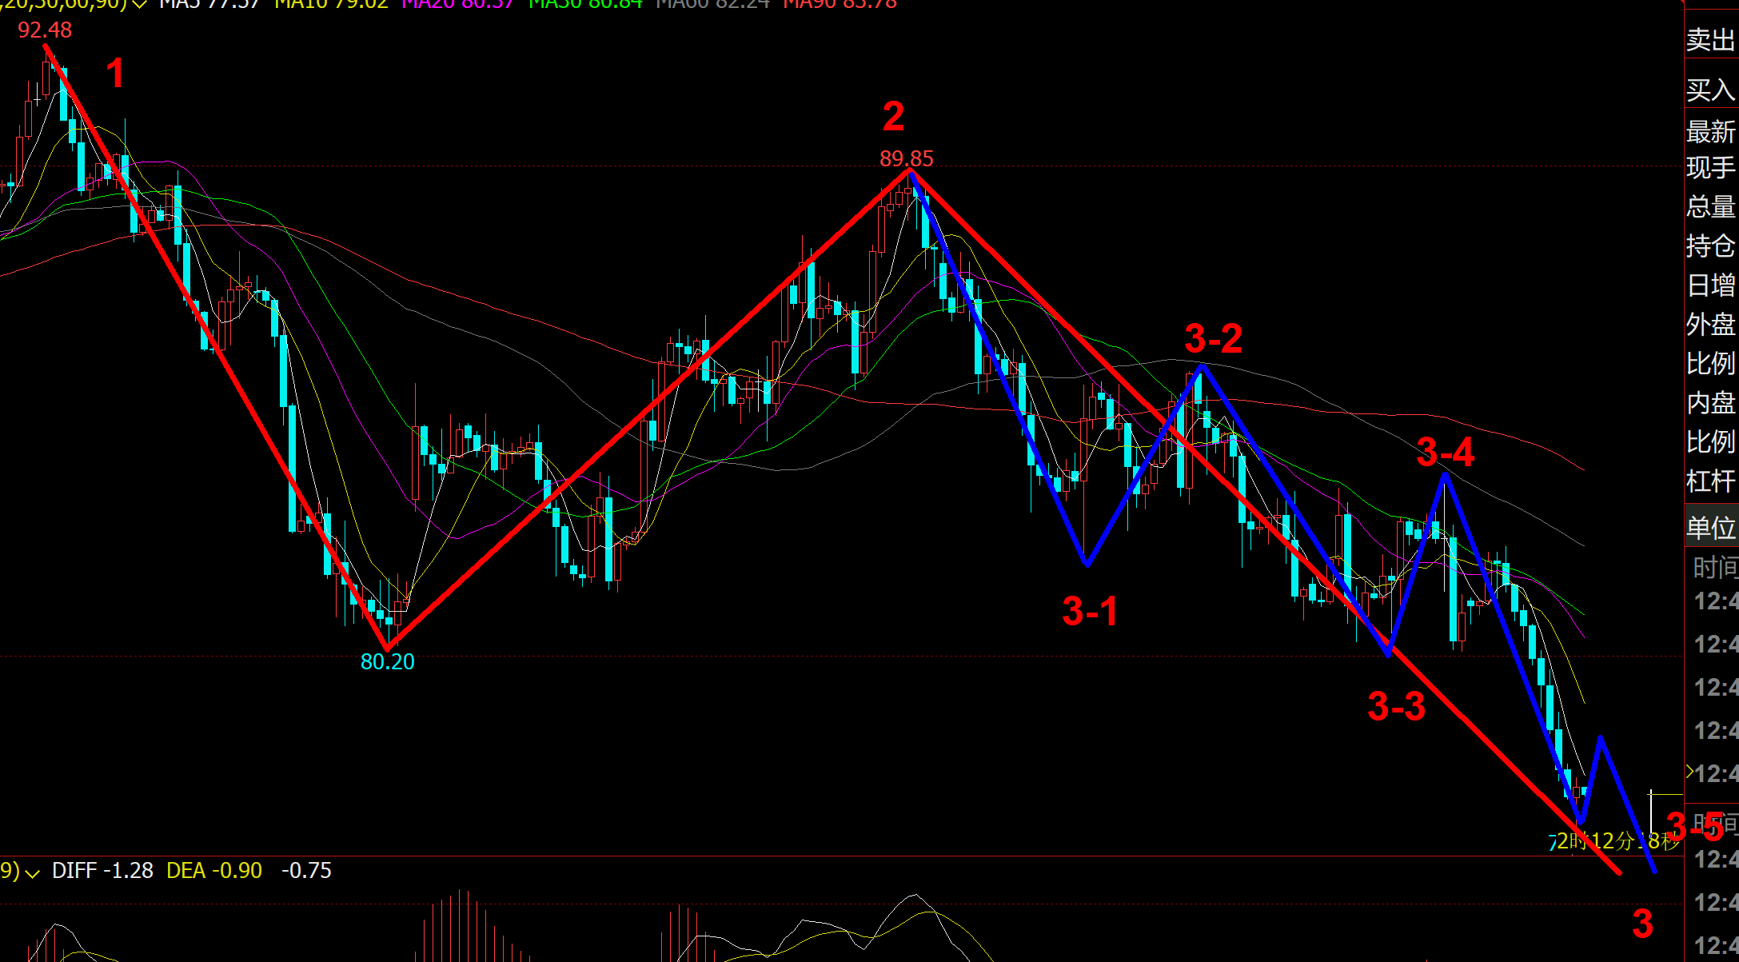Click the 卖出 sell label

click(1710, 40)
